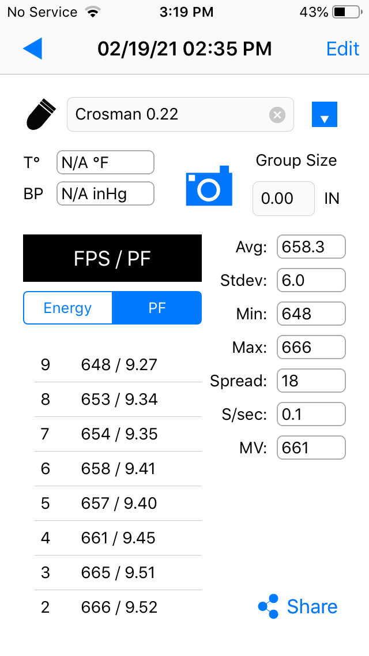
Task: Clear the Crosman 0.22 text field
Action: coord(277,114)
